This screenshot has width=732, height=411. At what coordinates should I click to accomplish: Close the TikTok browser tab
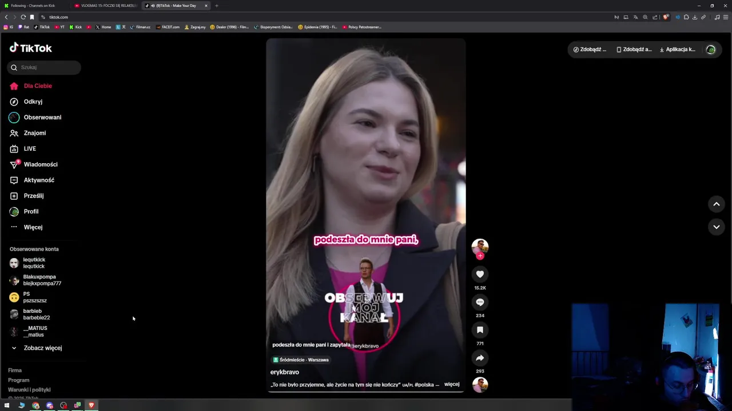[x=206, y=6]
